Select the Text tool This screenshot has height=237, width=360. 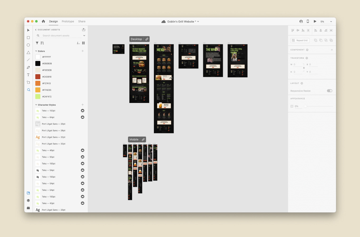tap(28, 75)
